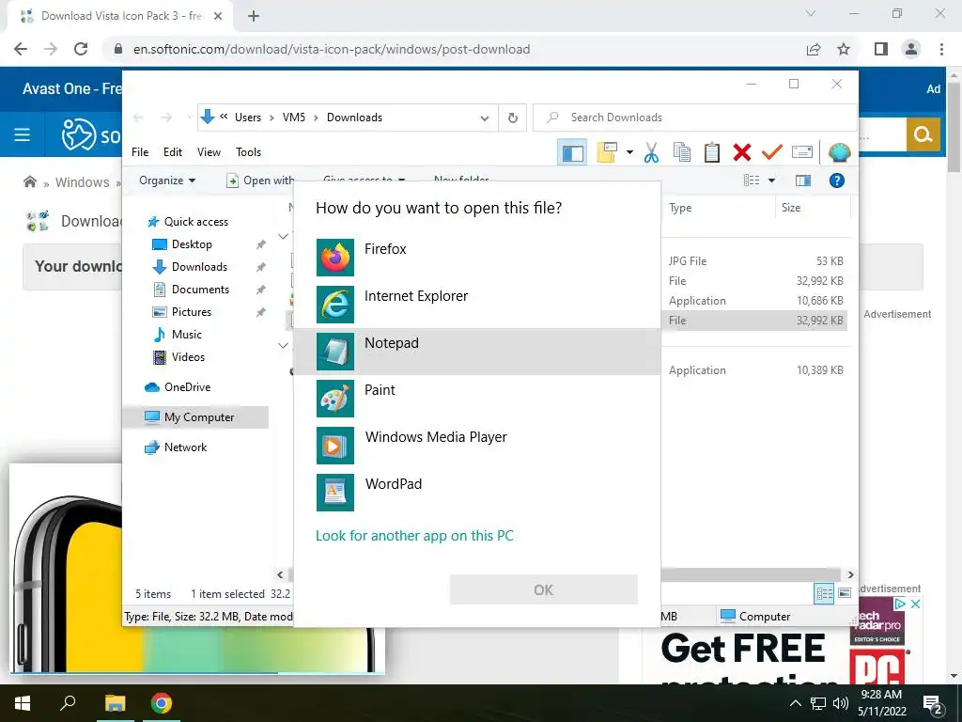Open a new Chrome tab
Screen dimensions: 962x722
pos(254,16)
